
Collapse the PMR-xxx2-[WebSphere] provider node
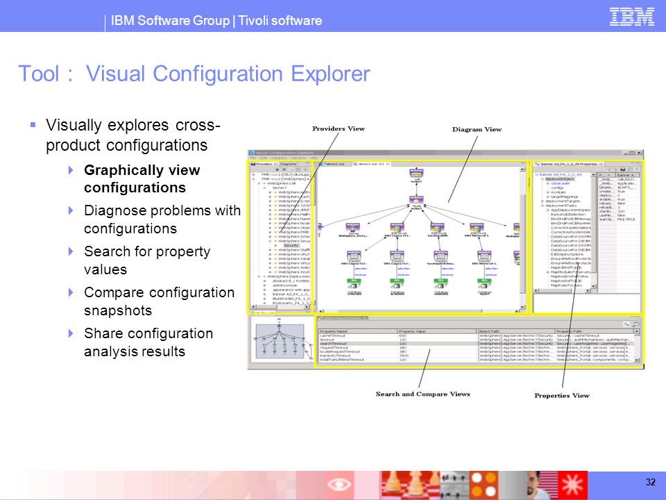click(254, 178)
